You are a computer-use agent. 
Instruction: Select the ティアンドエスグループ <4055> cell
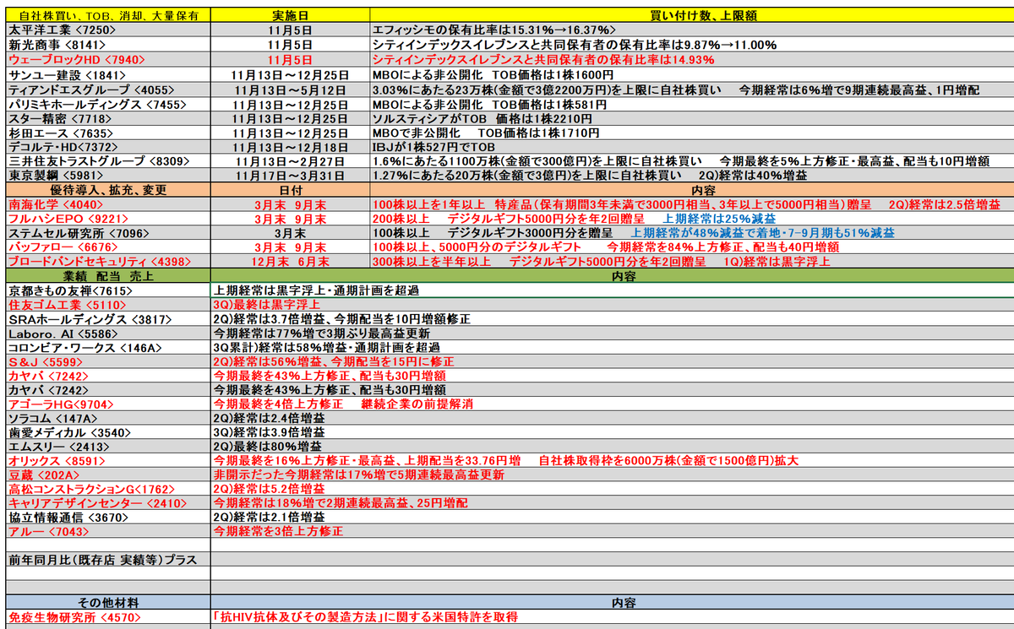coord(107,89)
